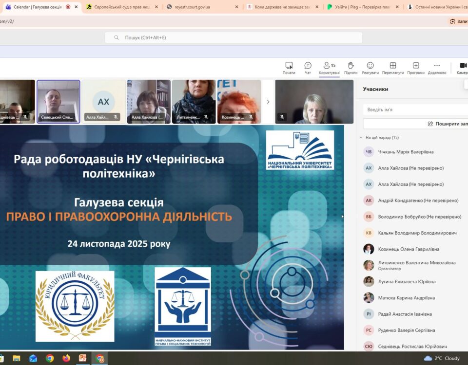Open the Програми apps icon
This screenshot has height=365, width=468.
[x=416, y=68]
